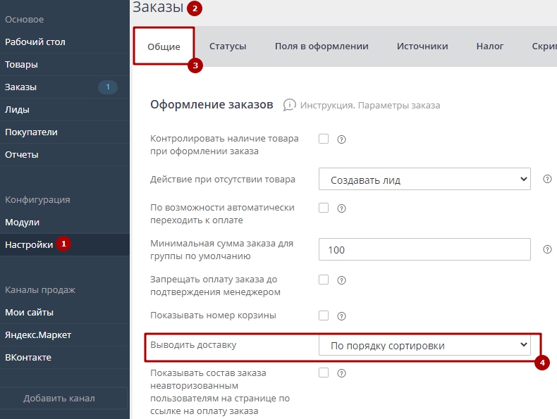
Task: Toggle Показывать номер корзины checkbox
Action: 324,315
